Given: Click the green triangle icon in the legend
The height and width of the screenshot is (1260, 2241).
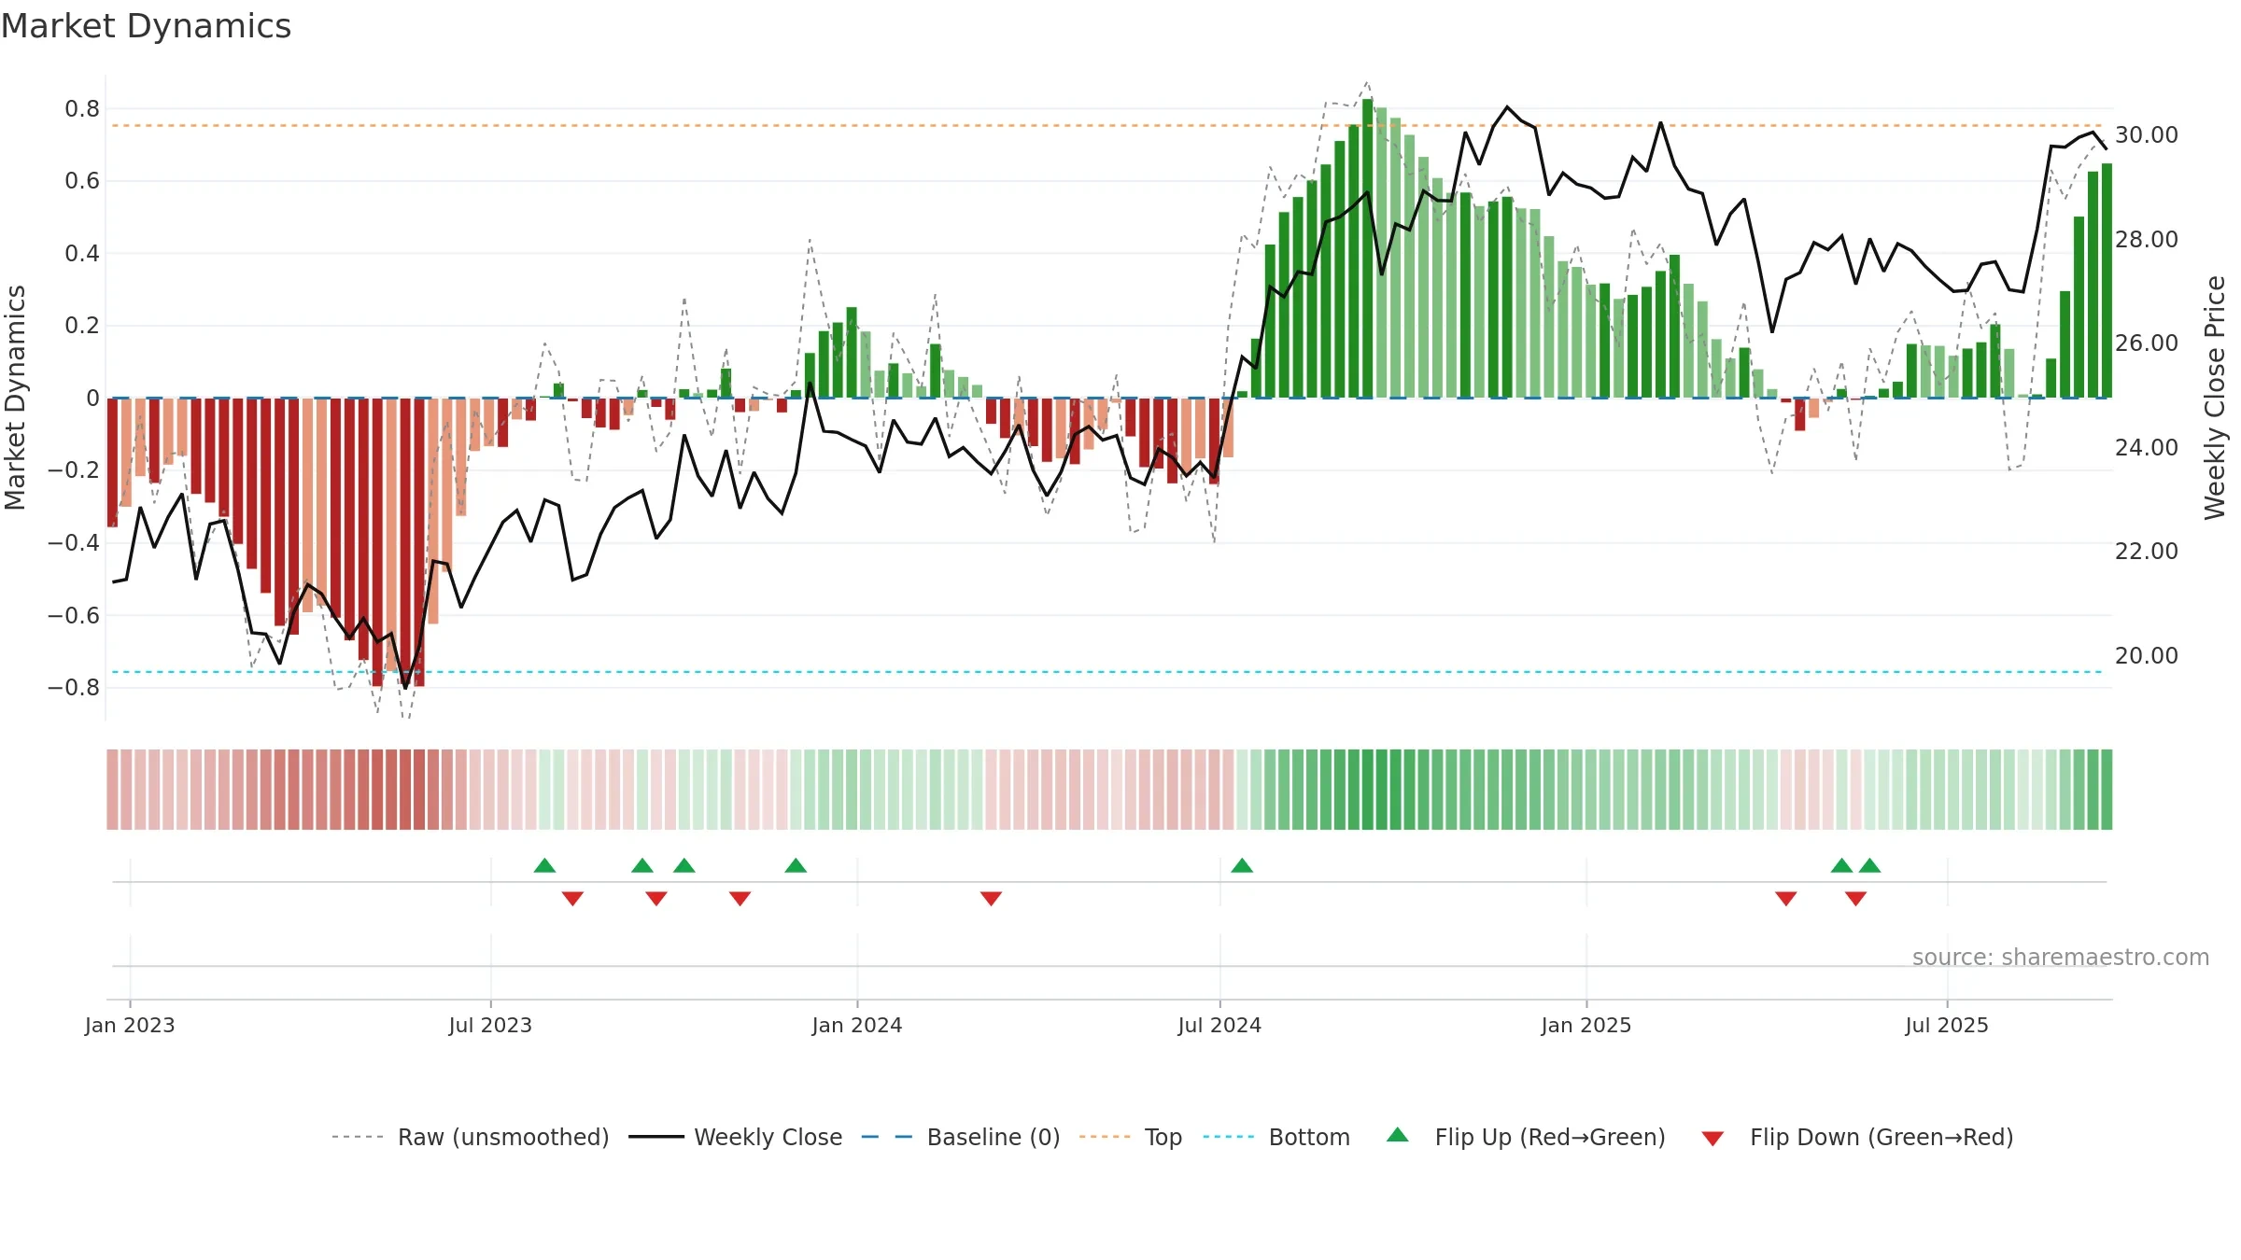Looking at the screenshot, I should click(1398, 1135).
